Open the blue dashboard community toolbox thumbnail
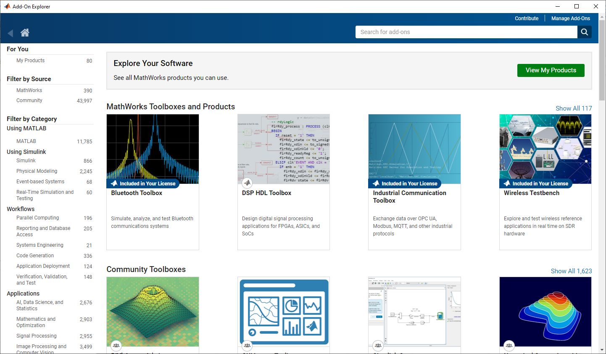 284,312
